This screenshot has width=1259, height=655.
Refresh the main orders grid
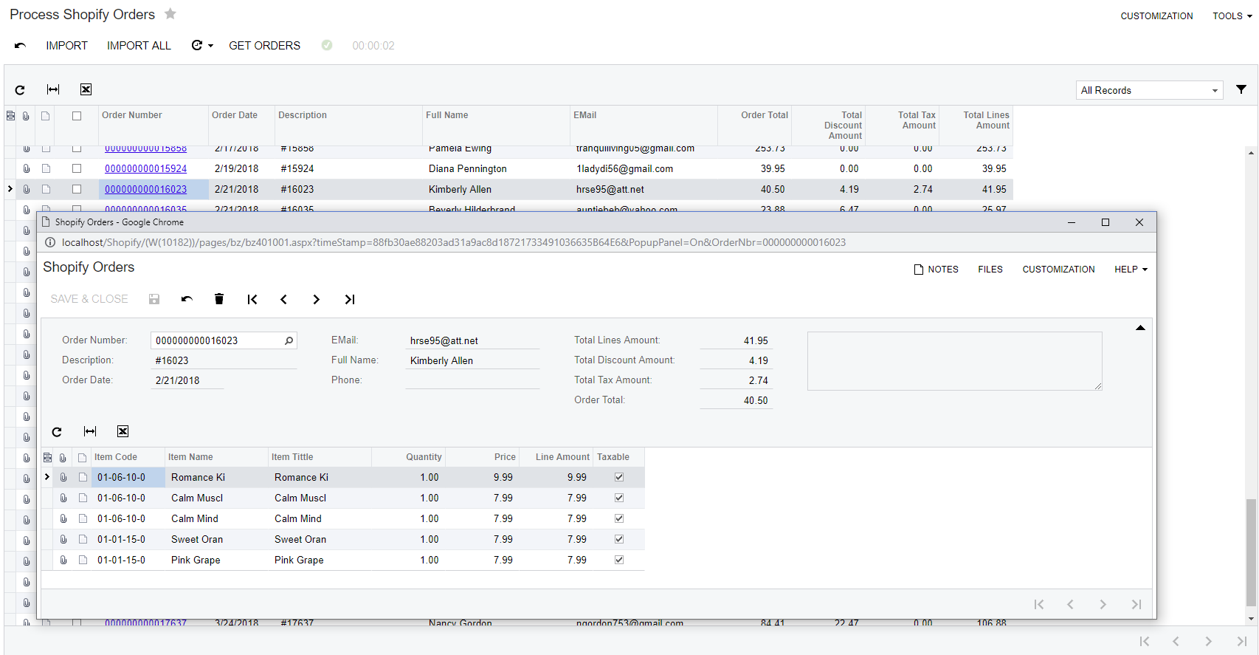[x=20, y=90]
